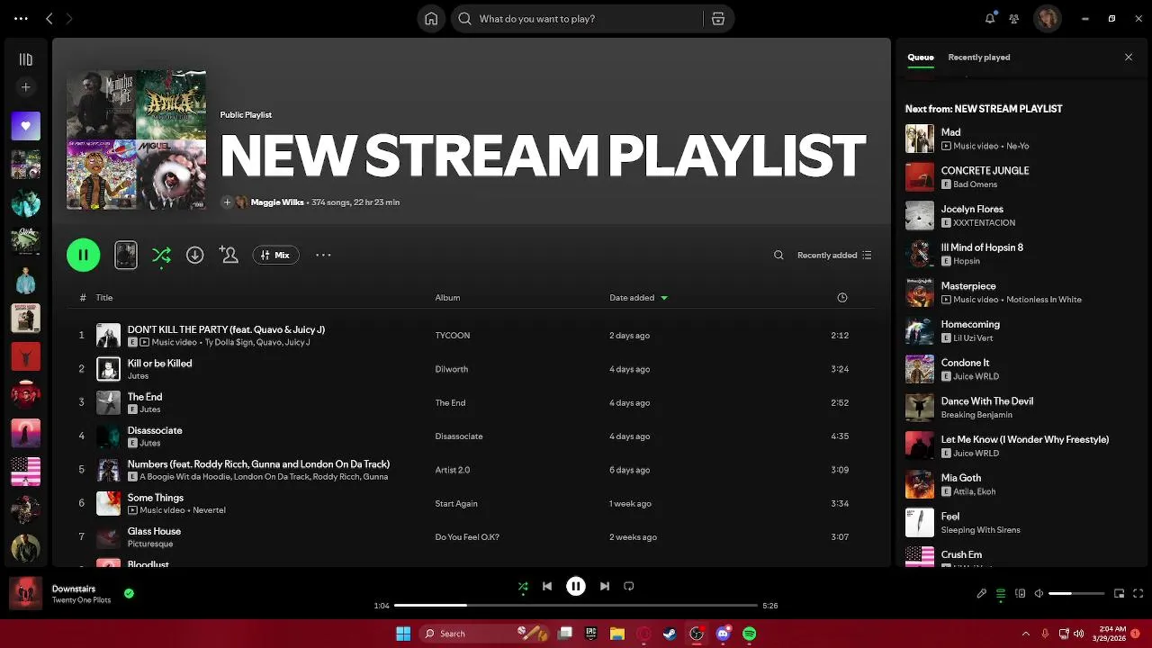Toggle repeat mode

pyautogui.click(x=629, y=587)
